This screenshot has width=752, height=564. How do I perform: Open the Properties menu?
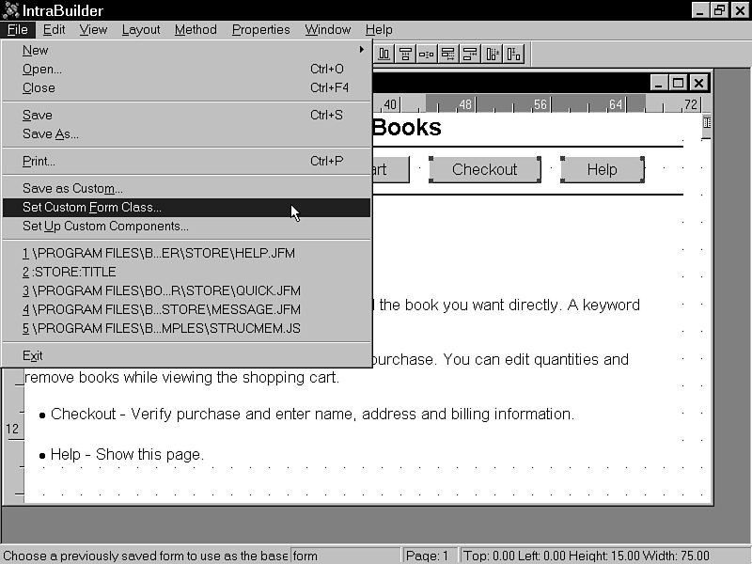pyautogui.click(x=260, y=30)
